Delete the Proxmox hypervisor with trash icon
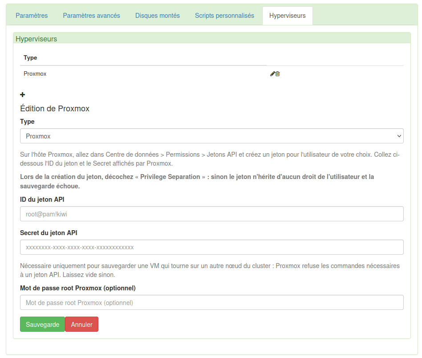This screenshot has height=358, width=422. click(x=278, y=74)
